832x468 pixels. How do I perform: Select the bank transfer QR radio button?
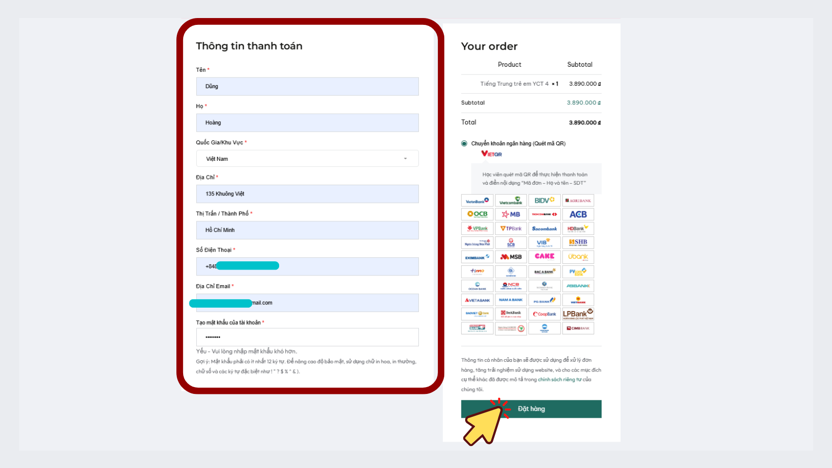tap(464, 143)
